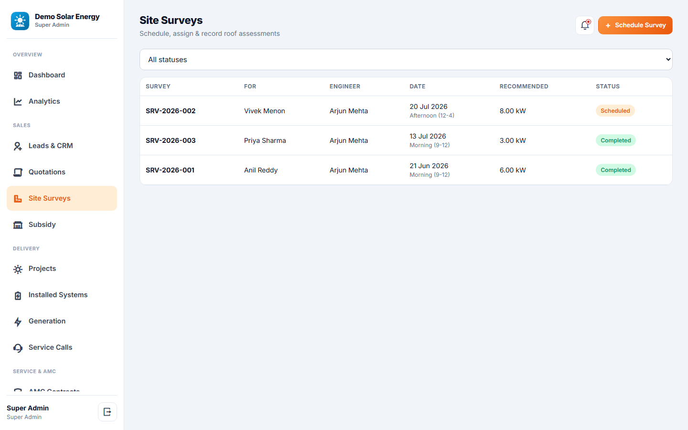The image size is (688, 430).
Task: Log out using the exit icon
Action: (x=107, y=412)
